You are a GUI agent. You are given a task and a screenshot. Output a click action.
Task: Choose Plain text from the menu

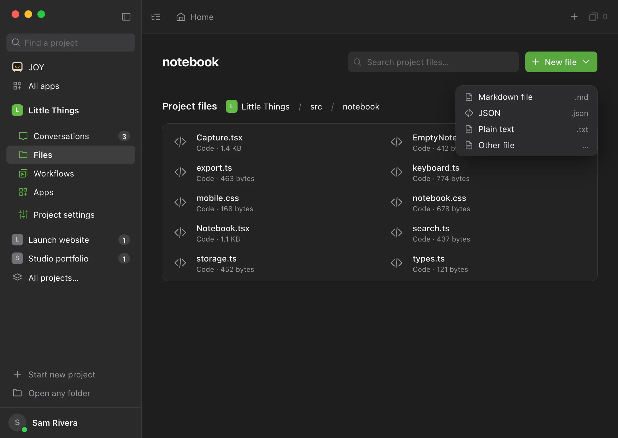point(527,129)
